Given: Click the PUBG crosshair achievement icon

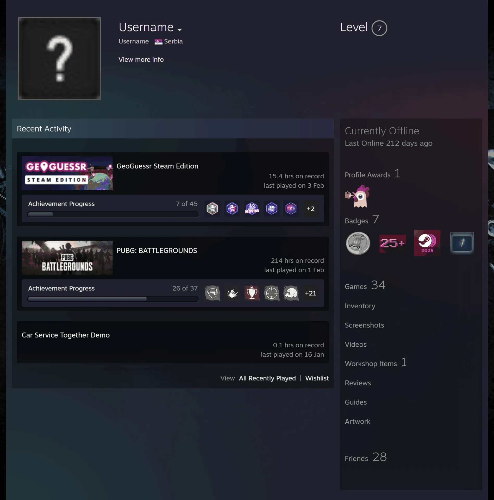Looking at the screenshot, I should 272,293.
